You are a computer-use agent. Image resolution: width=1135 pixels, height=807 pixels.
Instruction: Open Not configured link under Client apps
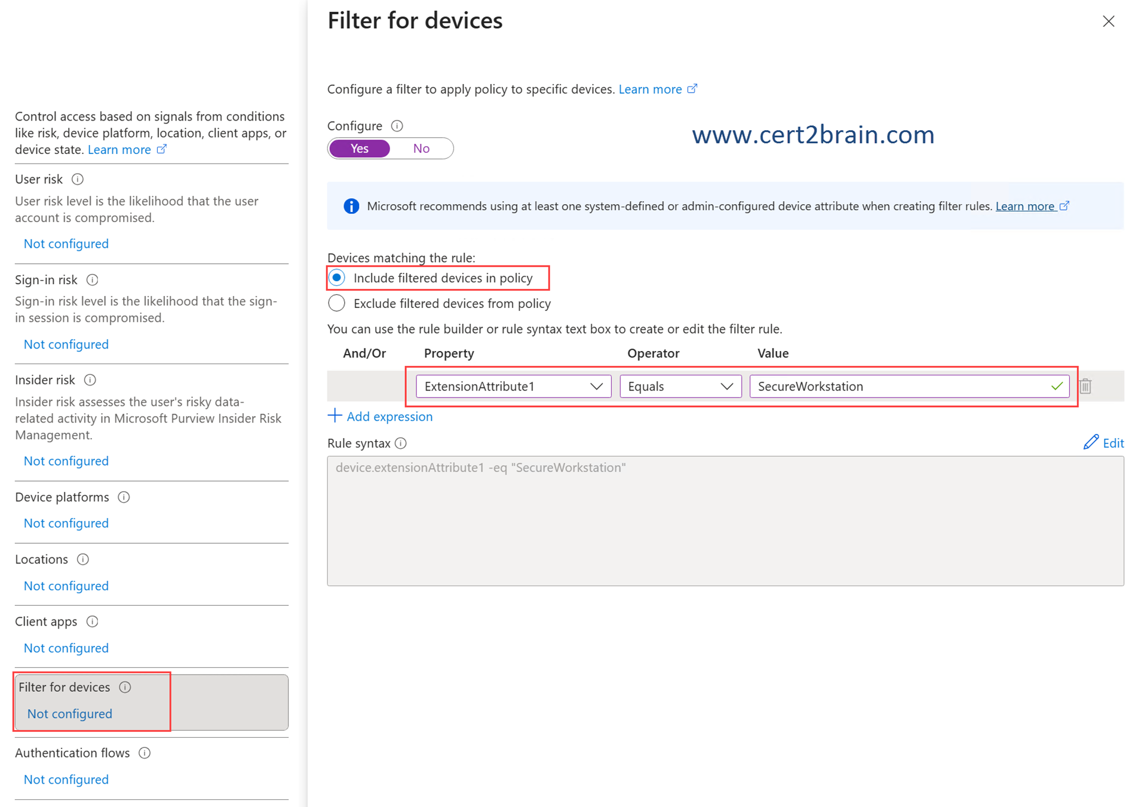[x=66, y=648]
